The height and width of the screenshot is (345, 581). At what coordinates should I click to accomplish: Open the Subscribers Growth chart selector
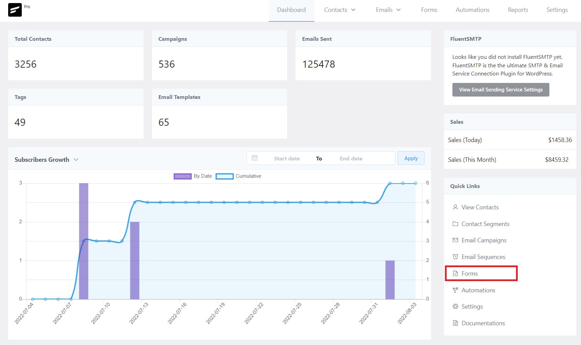(x=46, y=159)
